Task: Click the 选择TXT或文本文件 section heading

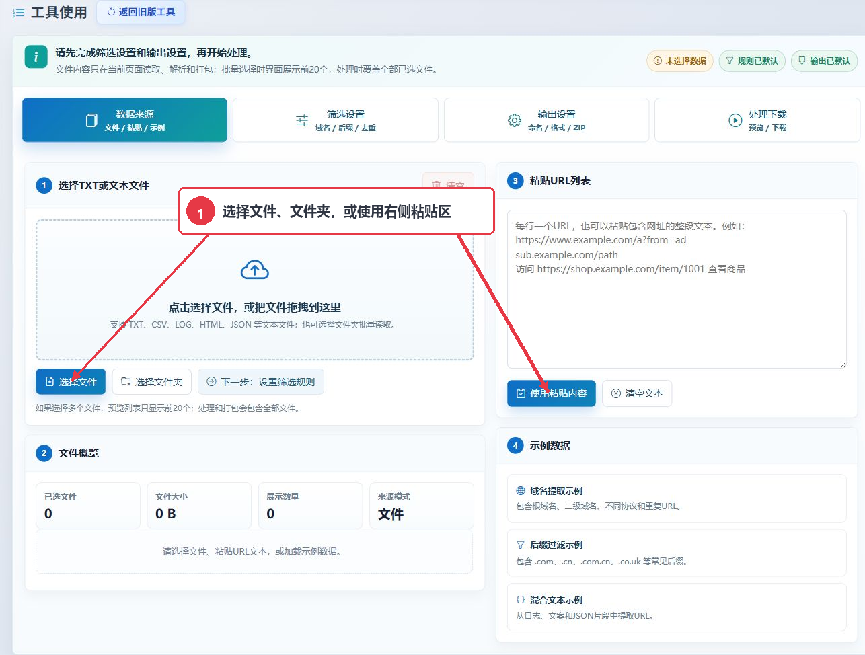Action: point(104,185)
